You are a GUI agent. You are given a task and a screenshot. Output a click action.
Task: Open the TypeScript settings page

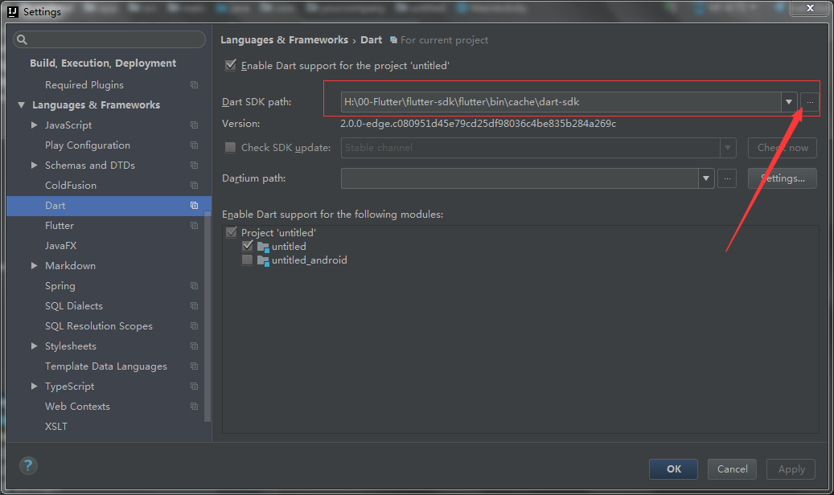pos(69,387)
